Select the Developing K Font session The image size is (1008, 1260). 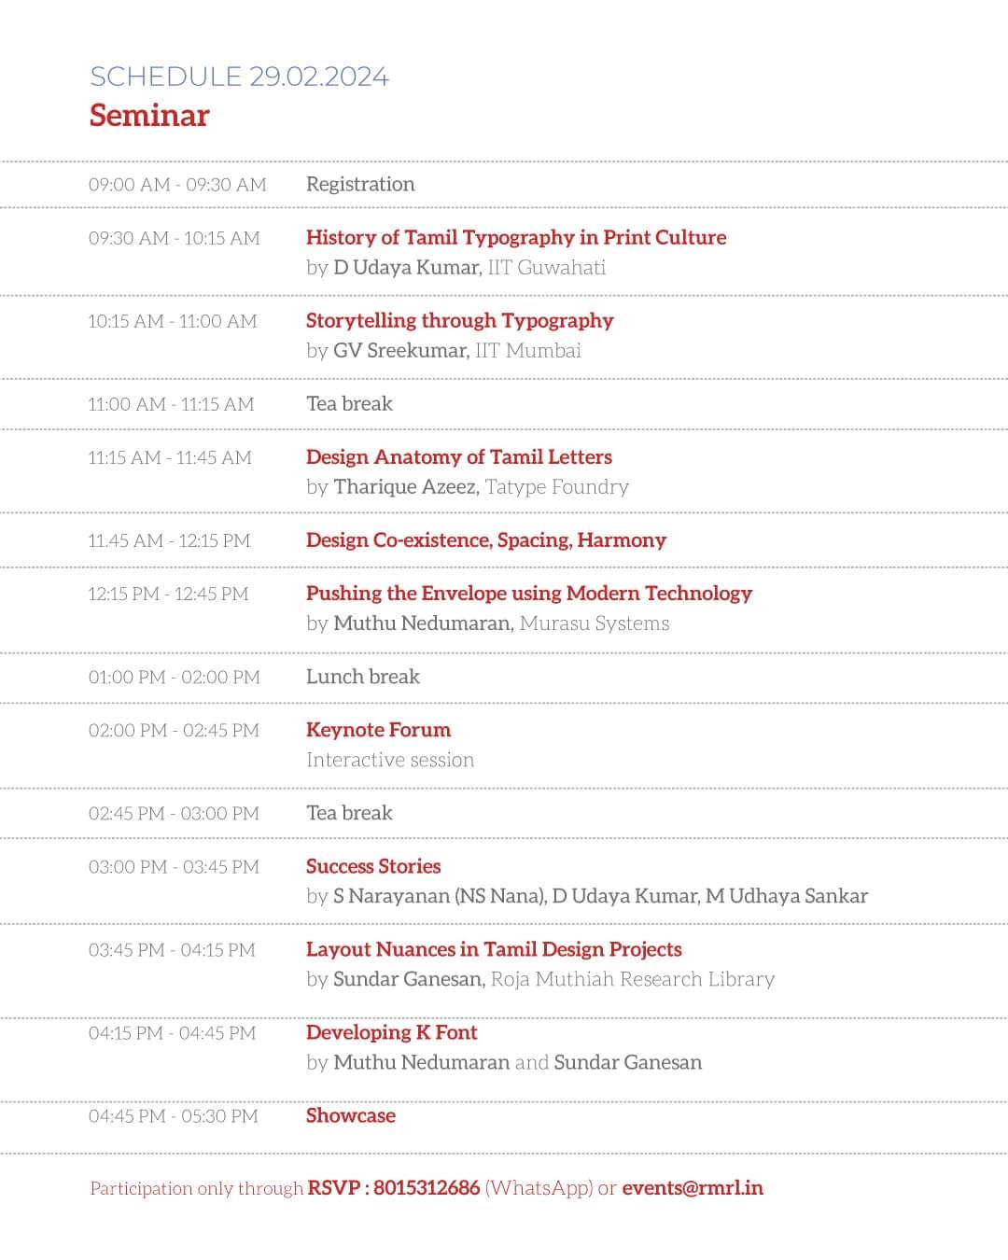pos(391,1032)
